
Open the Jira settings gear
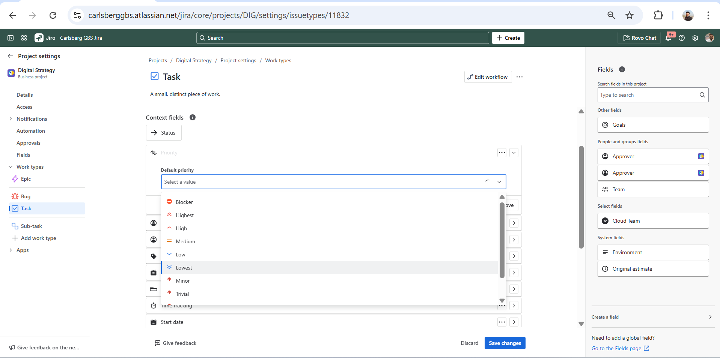(x=695, y=37)
